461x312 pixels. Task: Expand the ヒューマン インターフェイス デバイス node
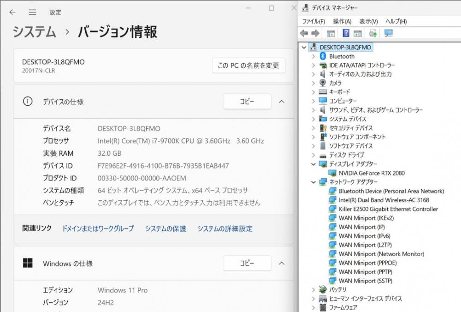[313, 299]
